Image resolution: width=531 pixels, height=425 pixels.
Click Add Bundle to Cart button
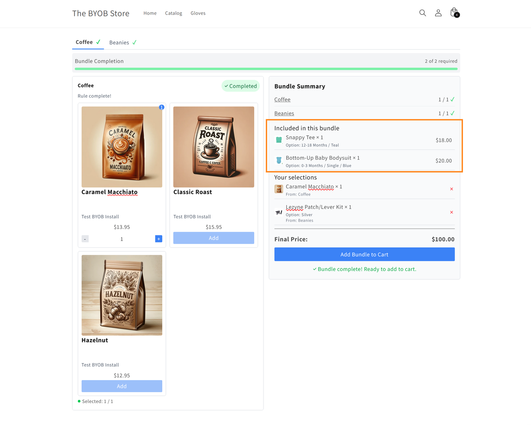click(x=364, y=254)
